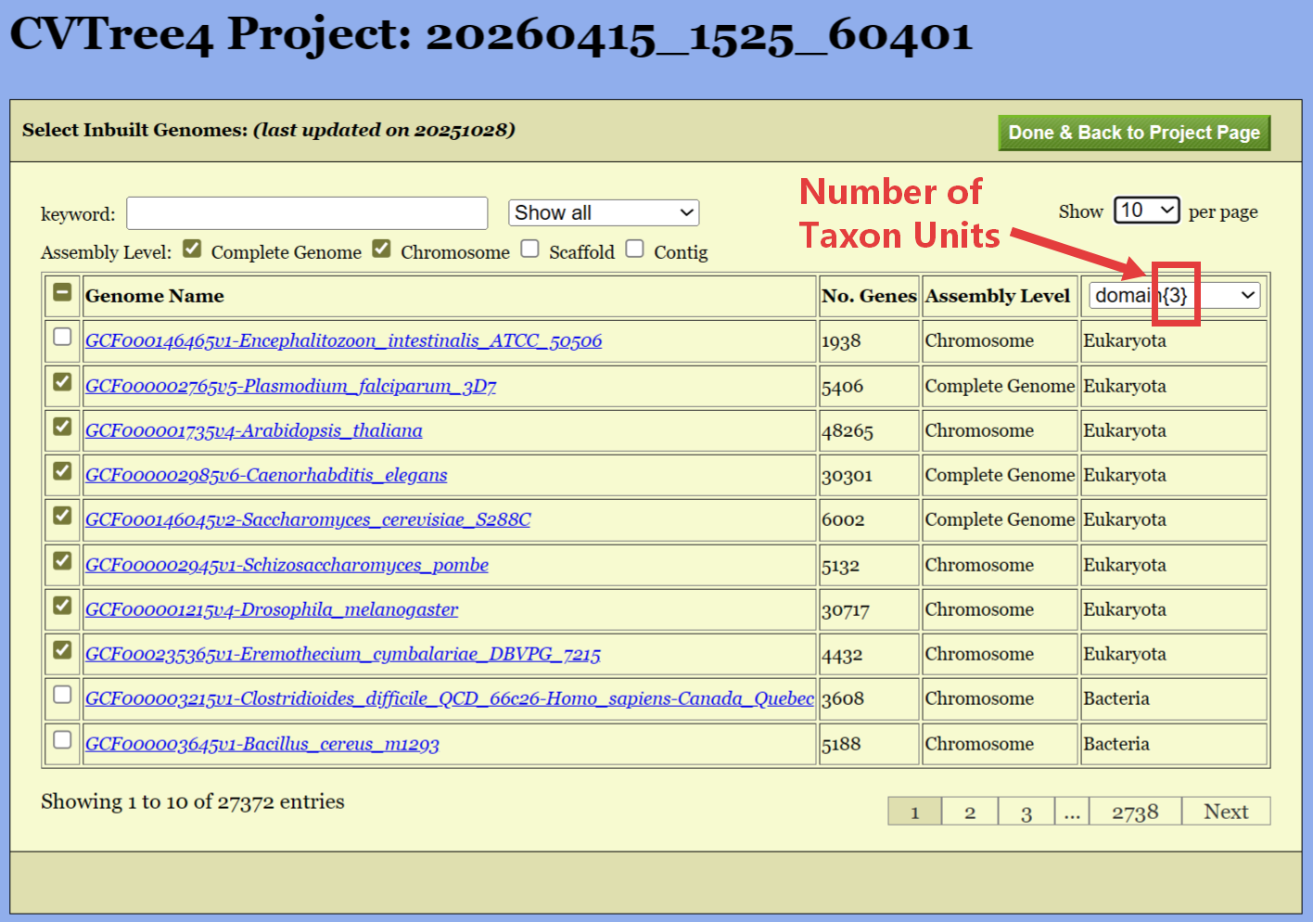The height and width of the screenshot is (922, 1313).
Task: Uncheck the Chromosome assembly level filter
Action: point(381,249)
